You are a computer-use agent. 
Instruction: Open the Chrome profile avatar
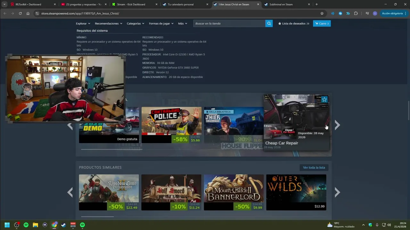[375, 13]
